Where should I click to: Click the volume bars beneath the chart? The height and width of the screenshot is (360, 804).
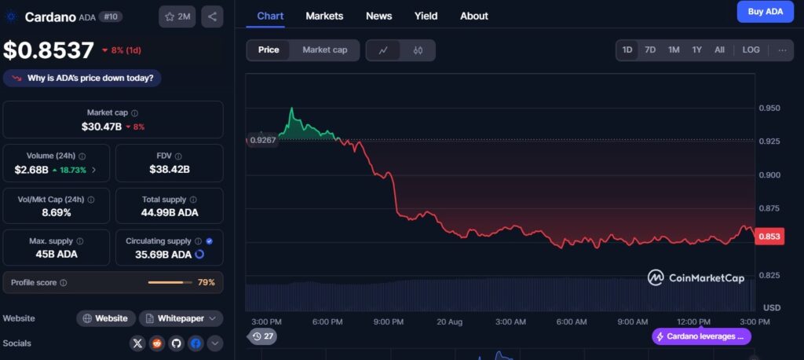pyautogui.click(x=500, y=296)
